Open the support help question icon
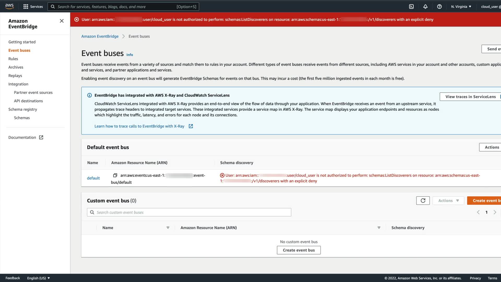 [x=439, y=7]
